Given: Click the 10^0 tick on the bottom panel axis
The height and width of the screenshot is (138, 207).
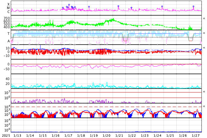Looking at the screenshot, I should pos(7,130).
